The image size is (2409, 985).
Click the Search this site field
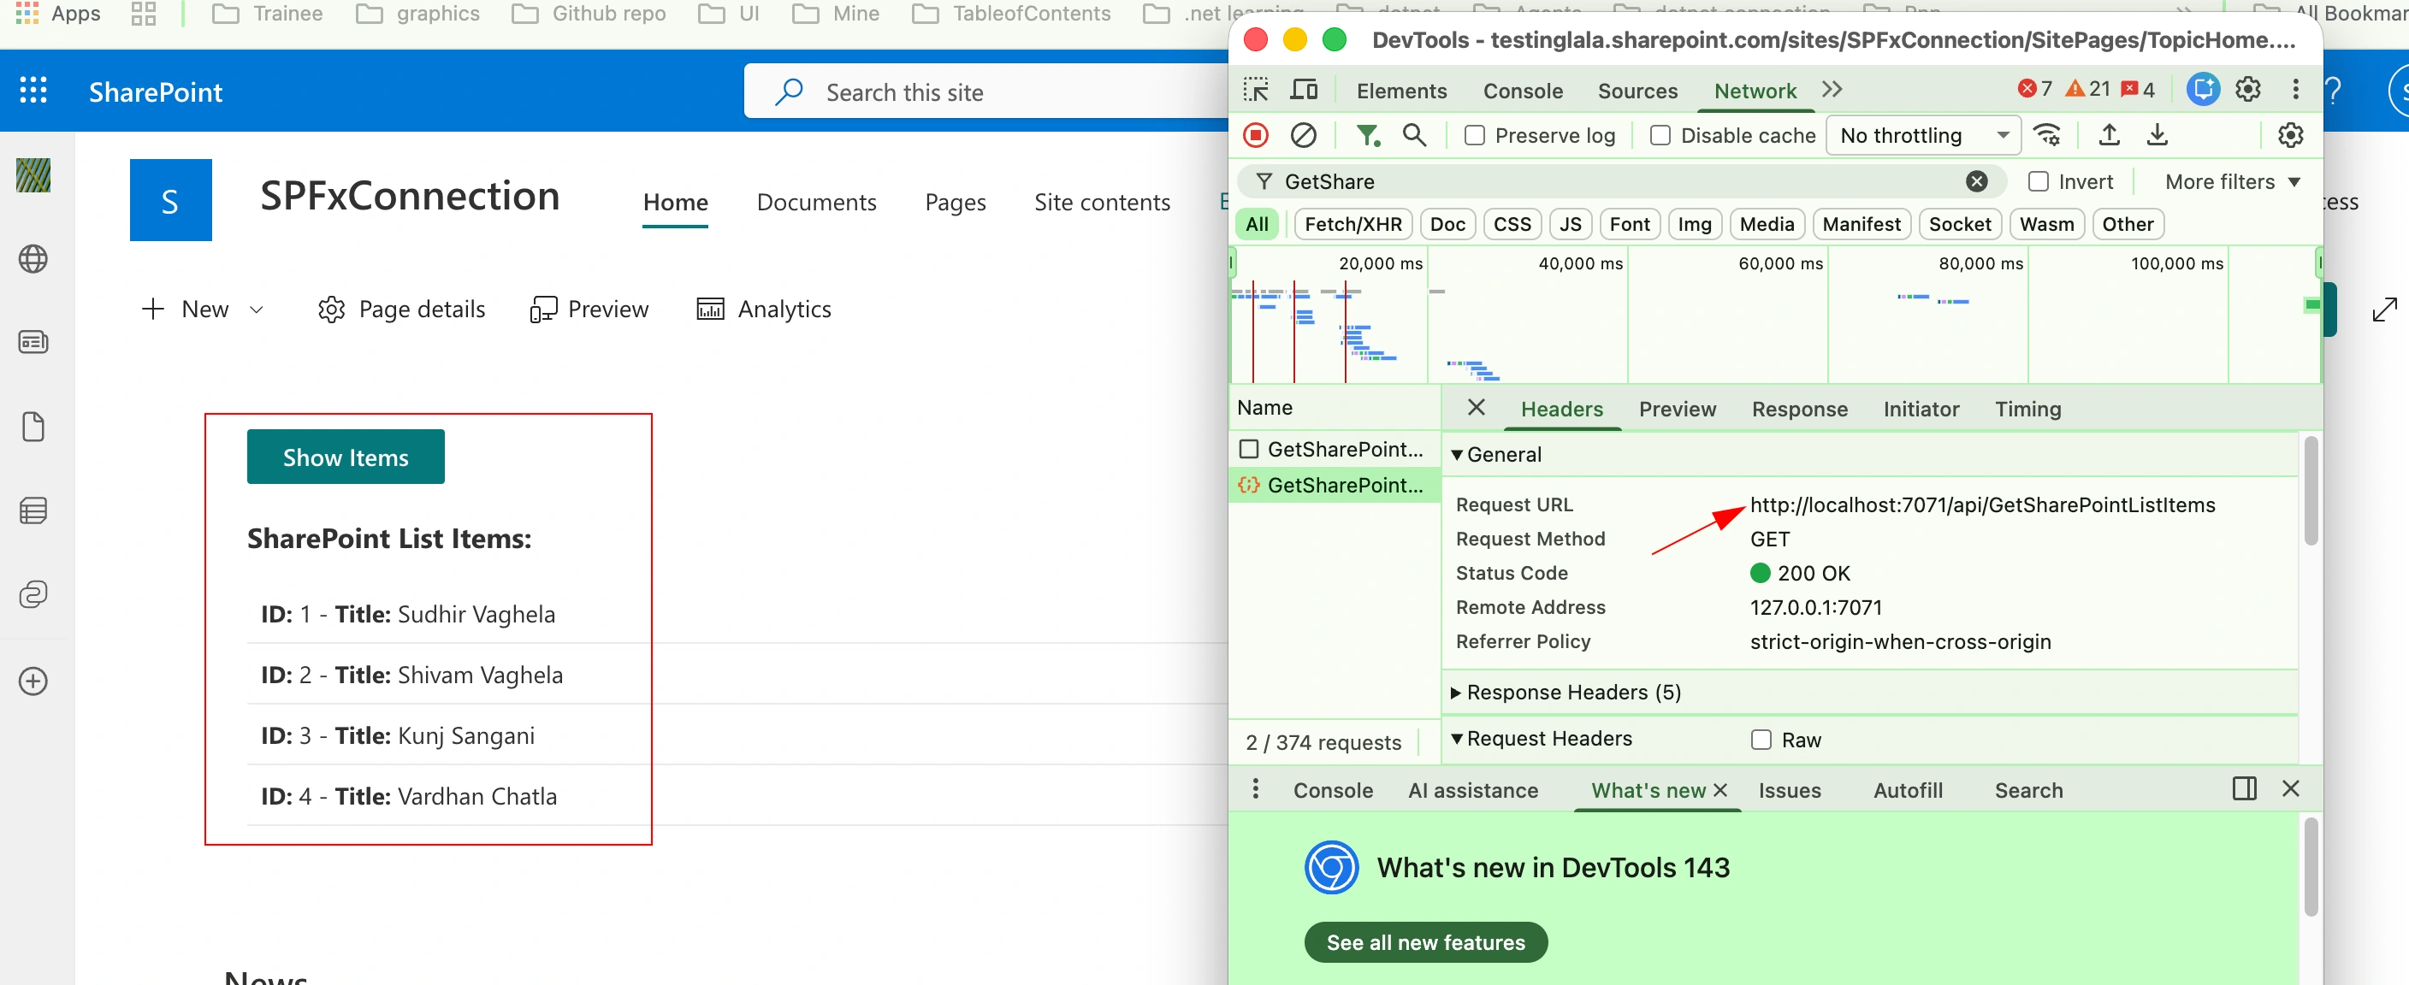coord(985,91)
